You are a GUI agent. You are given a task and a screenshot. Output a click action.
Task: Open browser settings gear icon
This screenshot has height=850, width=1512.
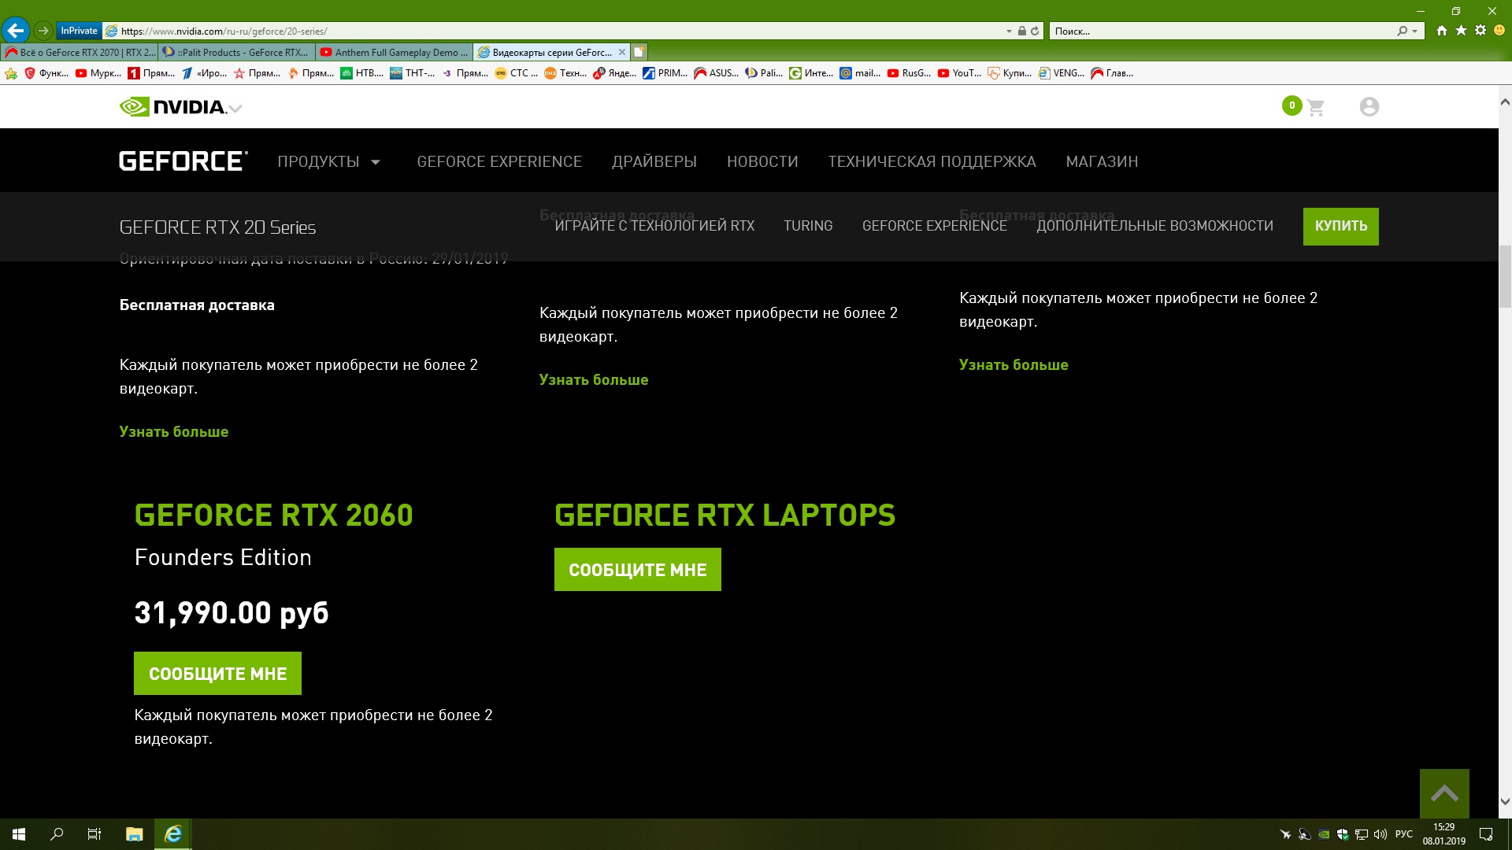coord(1480,31)
